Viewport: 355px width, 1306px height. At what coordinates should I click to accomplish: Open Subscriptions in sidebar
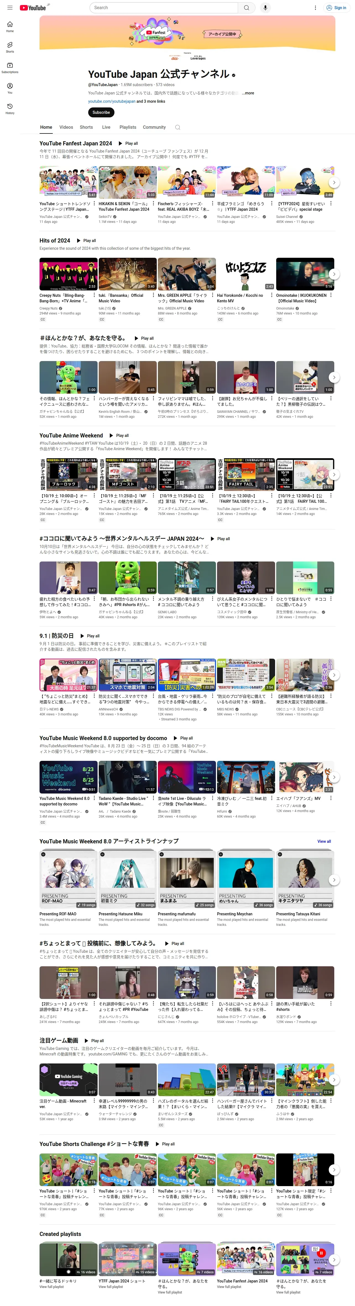10,68
